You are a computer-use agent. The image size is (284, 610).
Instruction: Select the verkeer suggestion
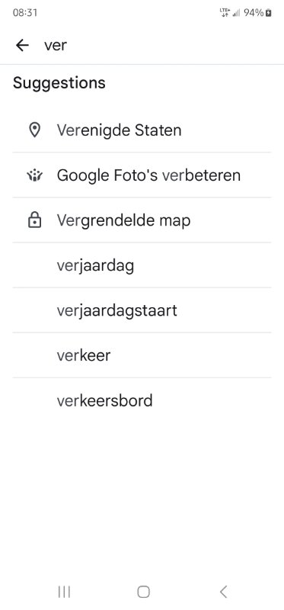[x=142, y=355]
